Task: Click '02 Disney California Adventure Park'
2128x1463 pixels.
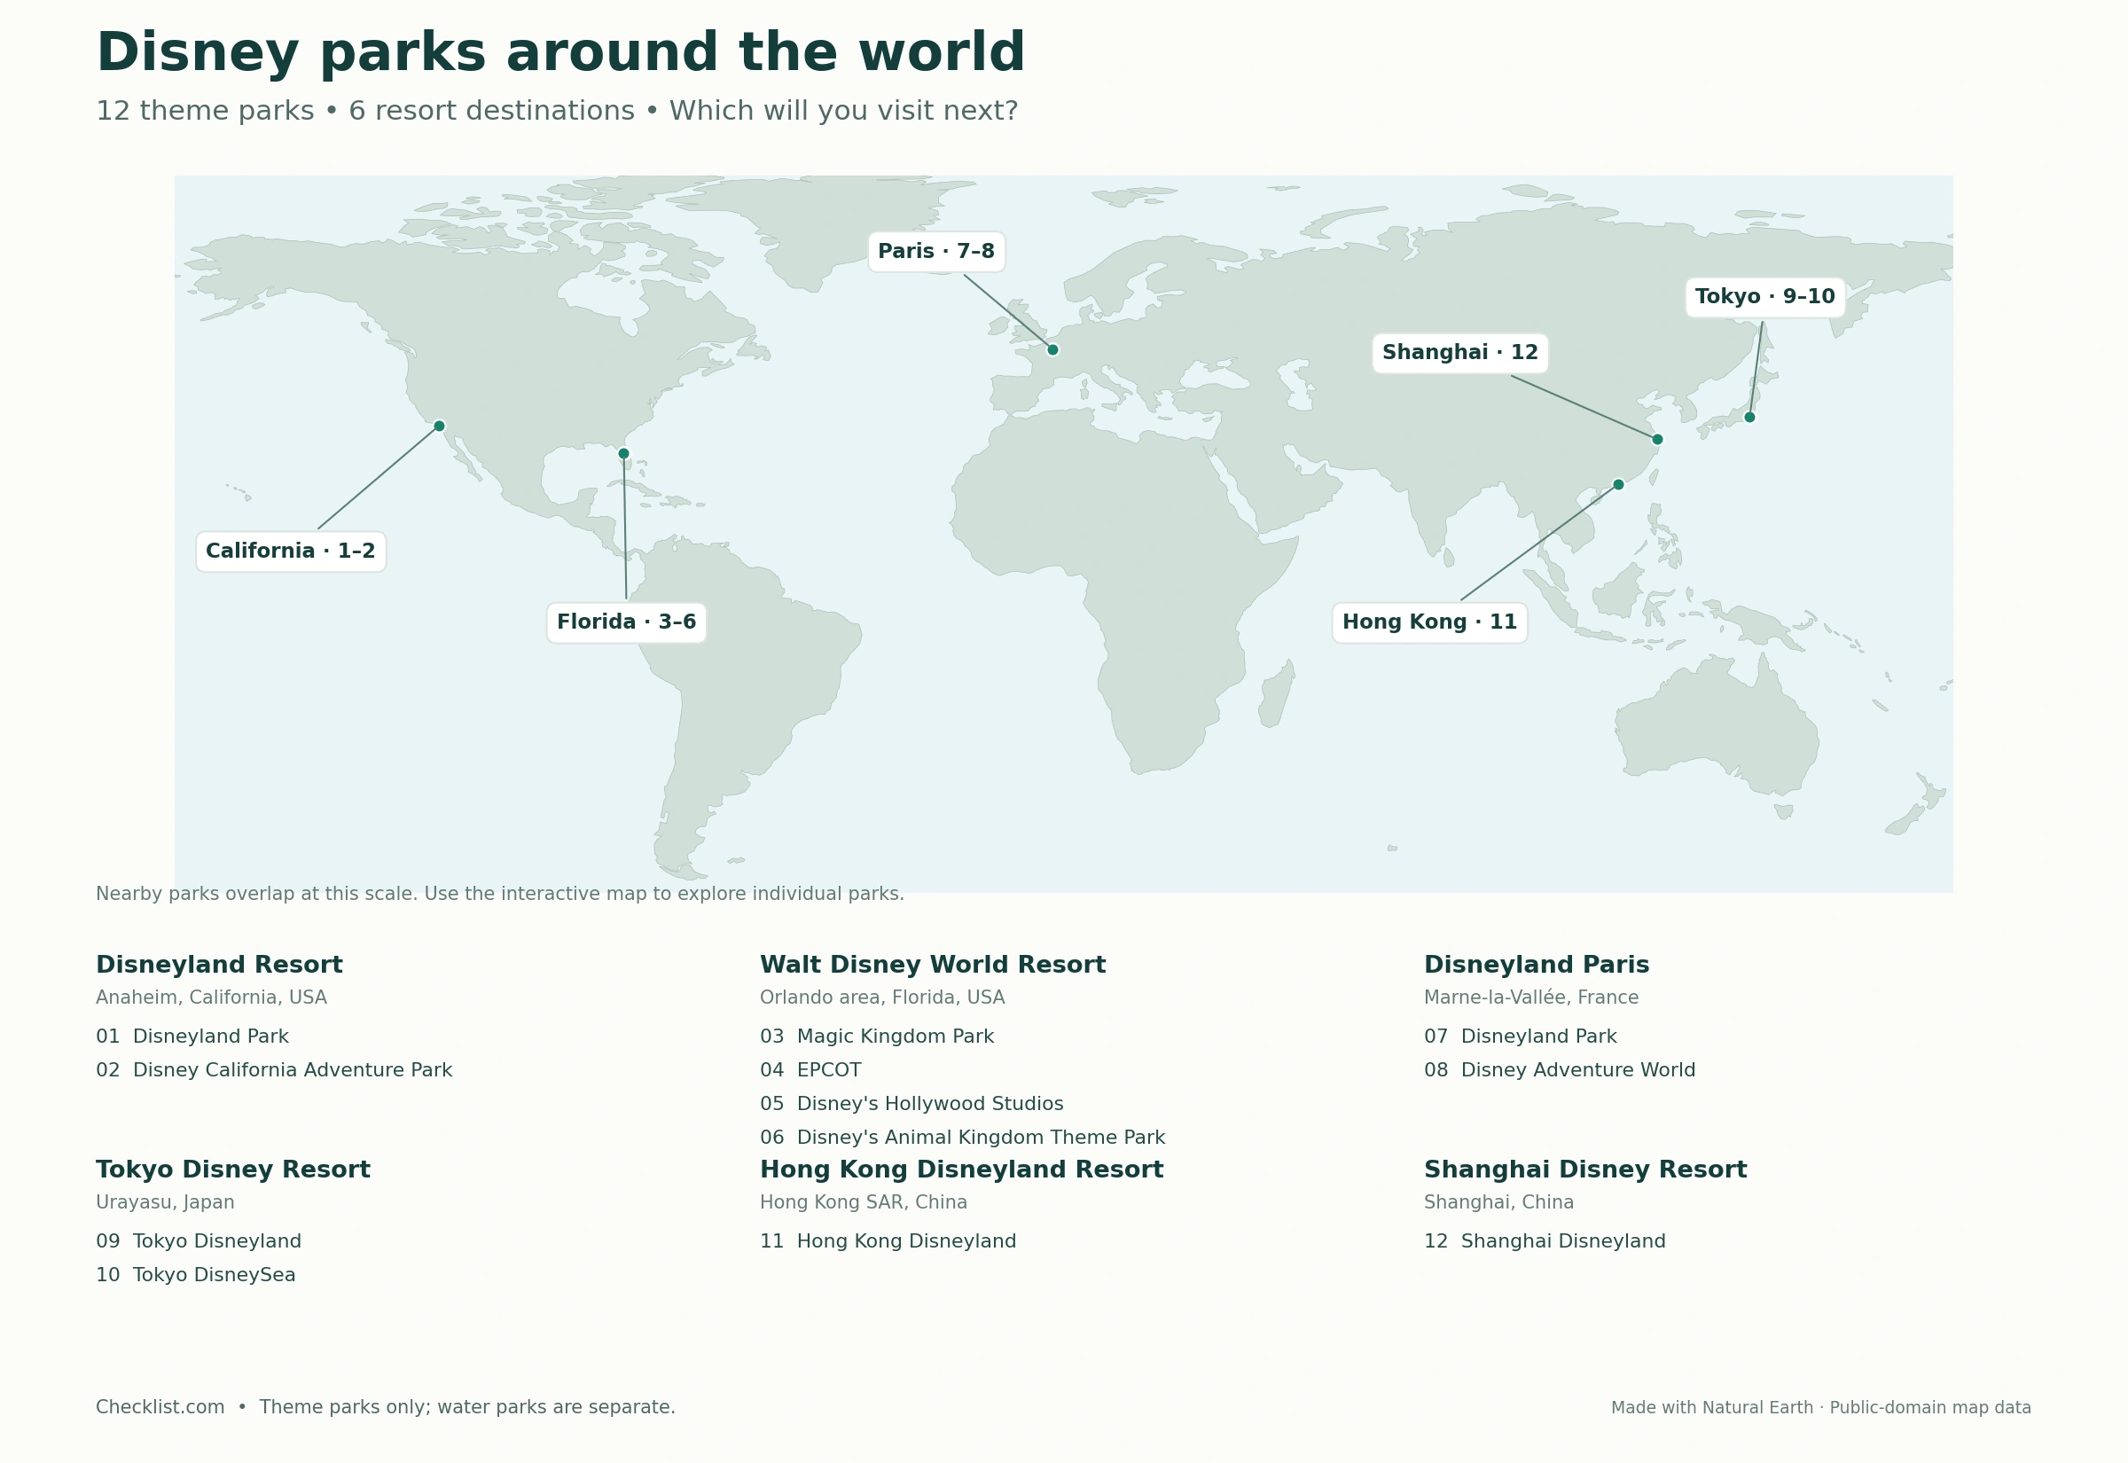Action: 274,1071
